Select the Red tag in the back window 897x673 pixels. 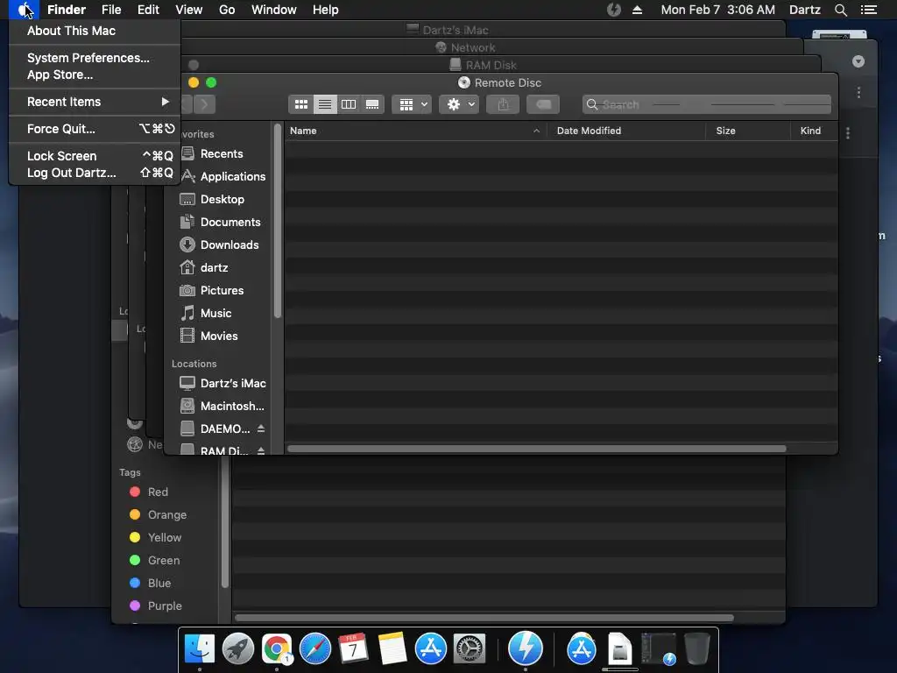[x=149, y=492]
